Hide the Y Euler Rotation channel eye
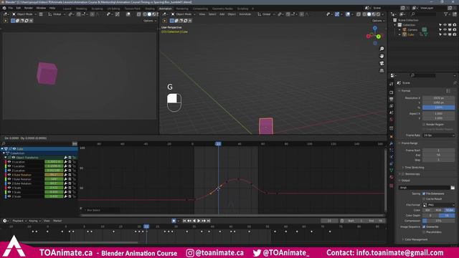This screenshot has height=258, width=459. click(x=9, y=179)
